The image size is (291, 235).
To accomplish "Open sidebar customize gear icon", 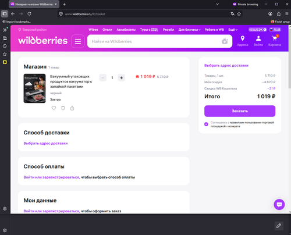I will 5,208.
